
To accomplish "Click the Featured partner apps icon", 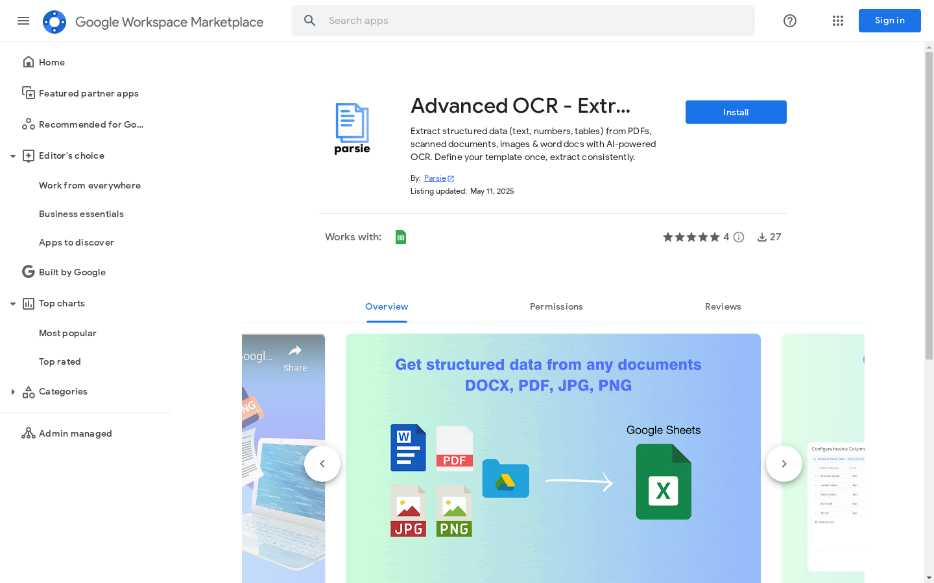I will click(29, 93).
